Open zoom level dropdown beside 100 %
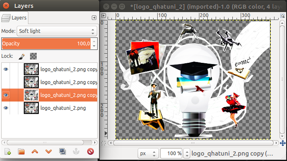The height and width of the screenshot is (161, 287). [x=187, y=154]
